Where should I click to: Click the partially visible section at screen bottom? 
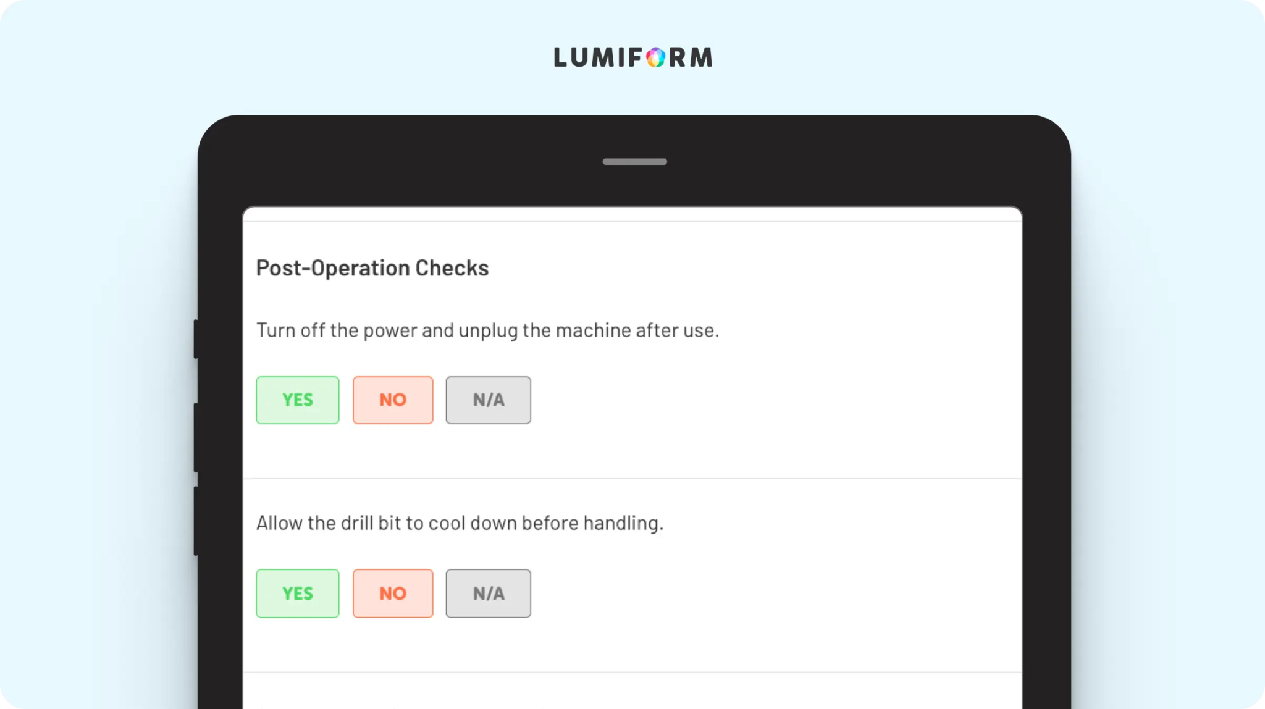point(632,691)
